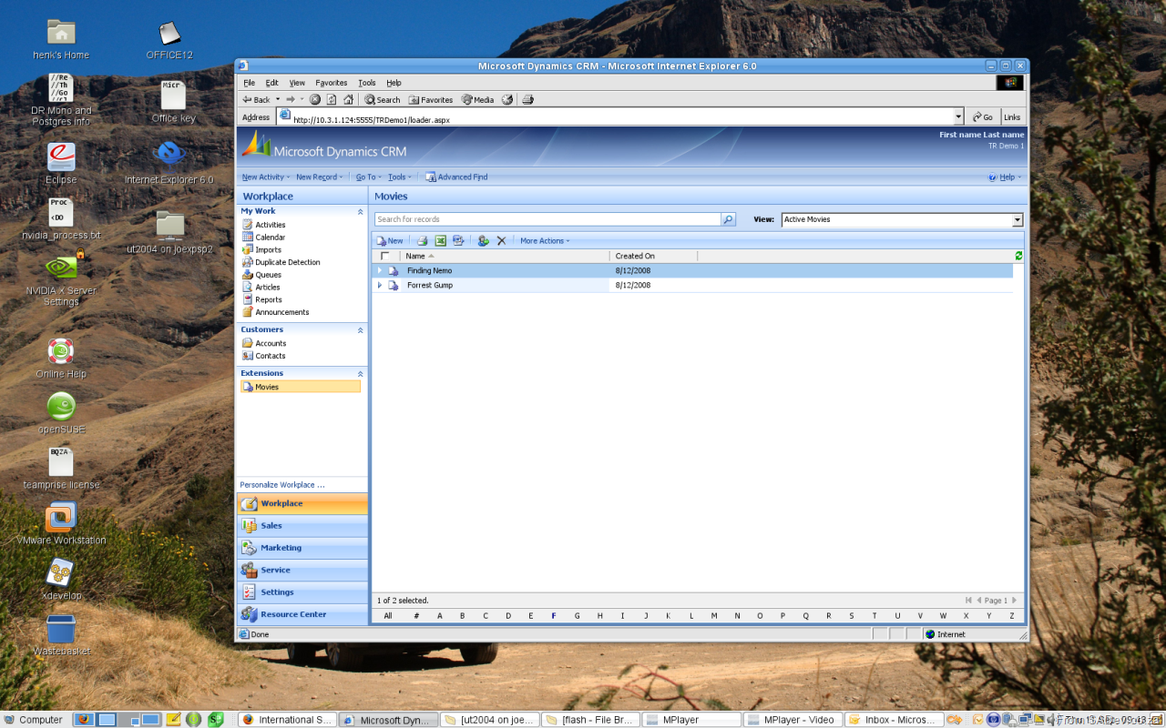Switch to MPlayer - Video in the taskbar
Screen dimensions: 1166x728
791,719
